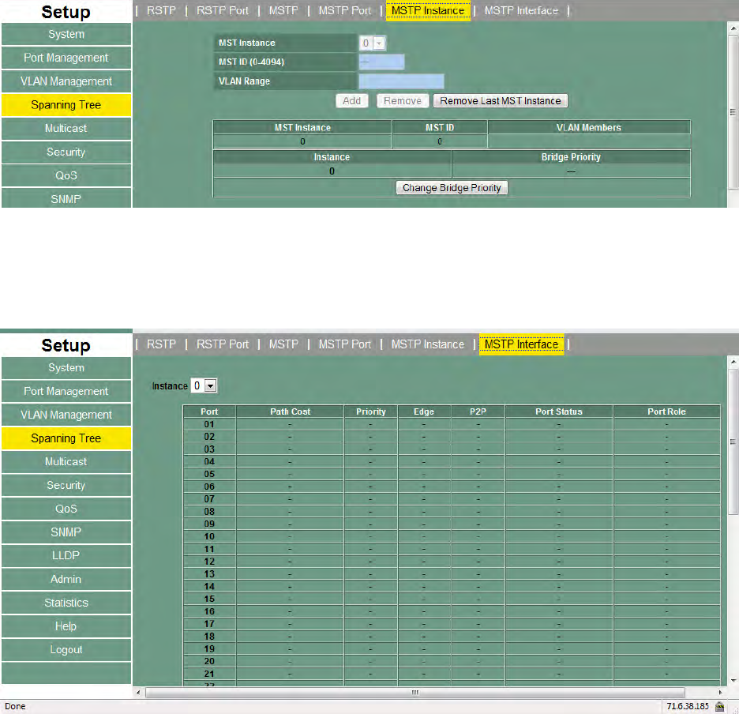Open Admin in sidebar
Screen dimensions: 739x714
(x=66, y=579)
